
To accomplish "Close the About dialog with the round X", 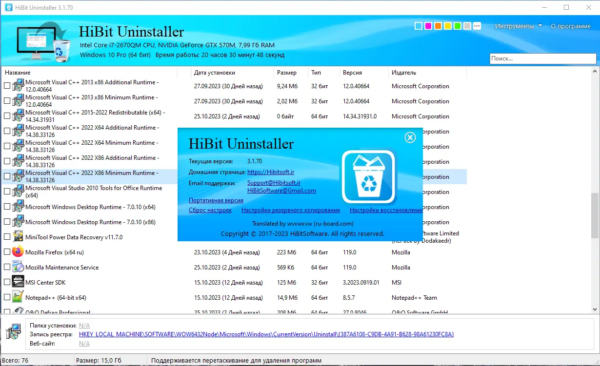I will [410, 137].
